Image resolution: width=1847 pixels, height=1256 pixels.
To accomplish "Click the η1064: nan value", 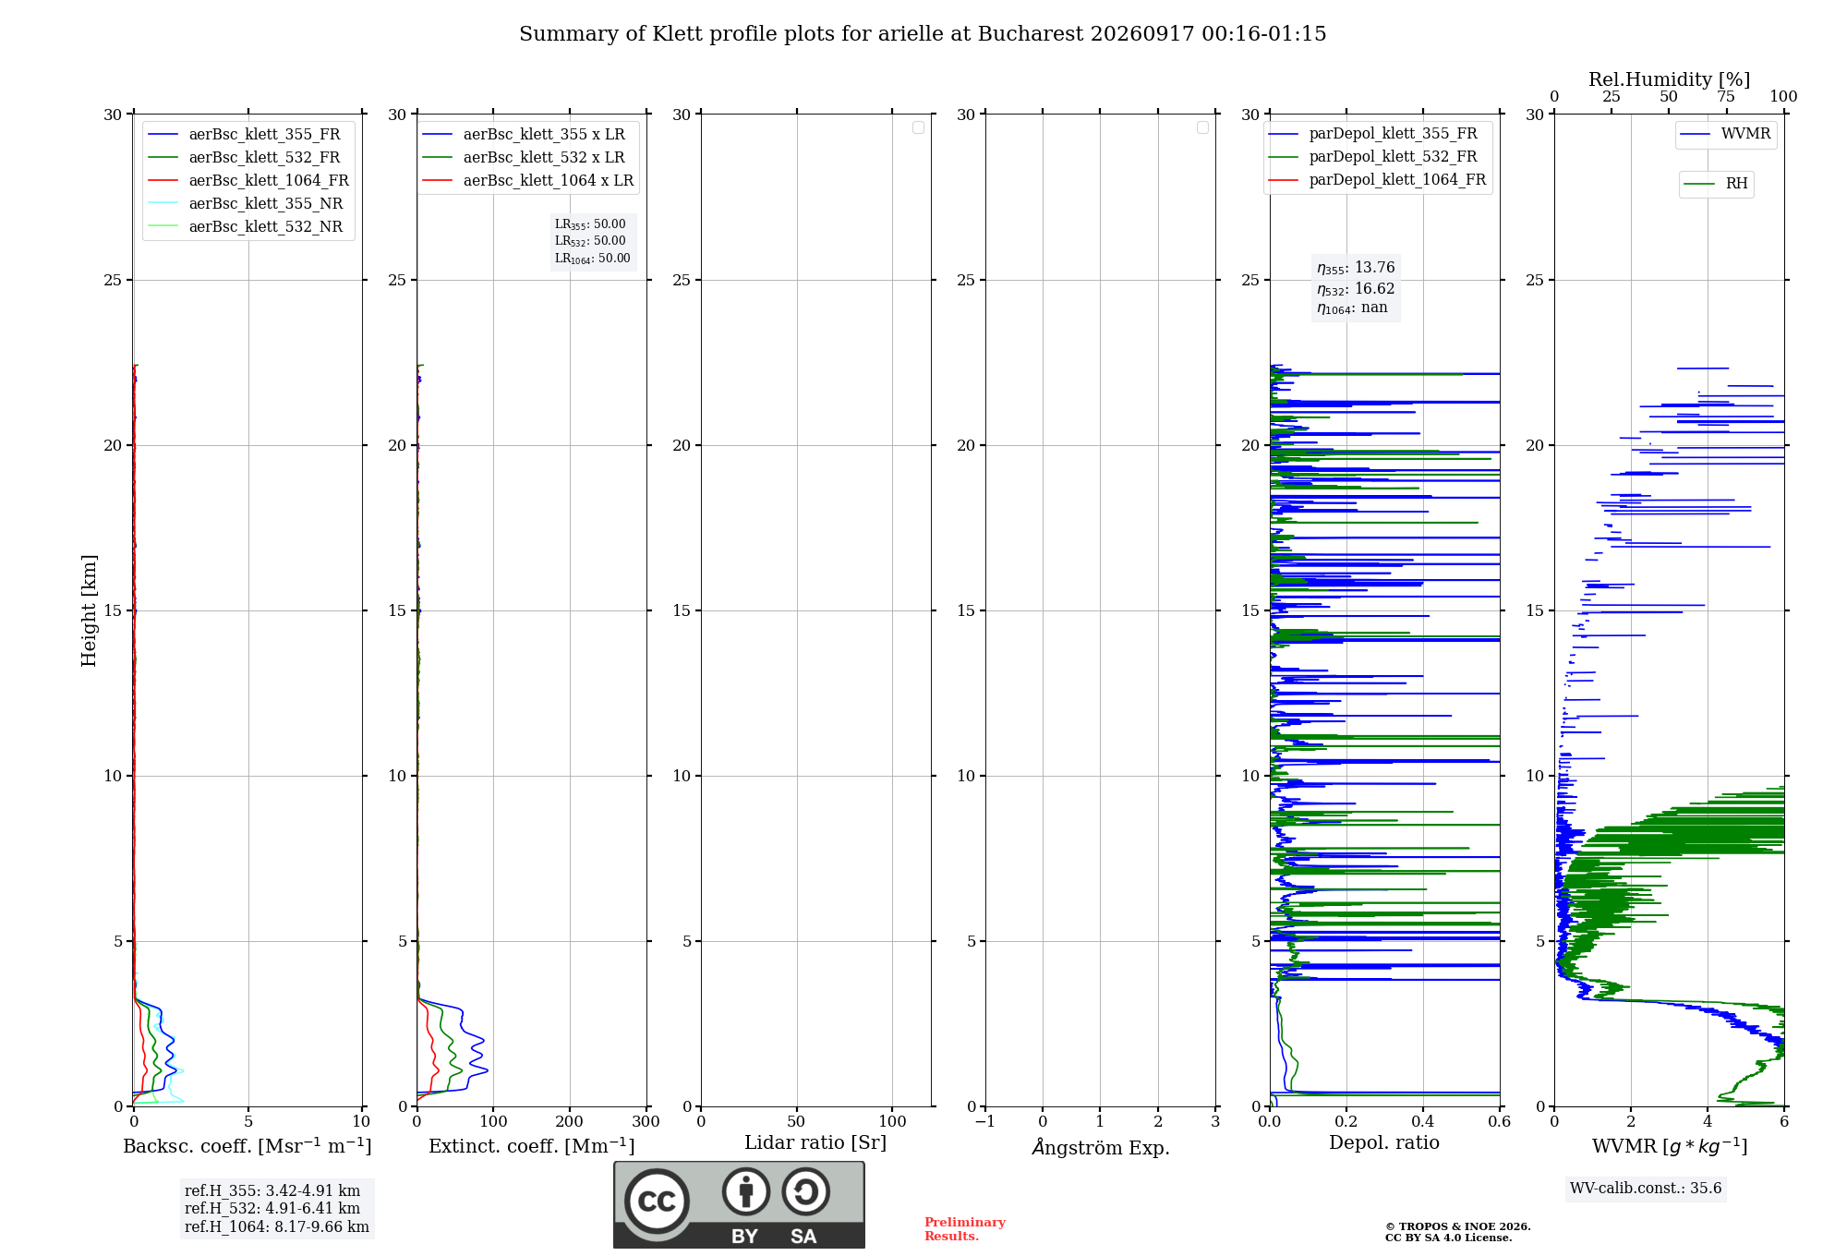I will pos(1352,308).
